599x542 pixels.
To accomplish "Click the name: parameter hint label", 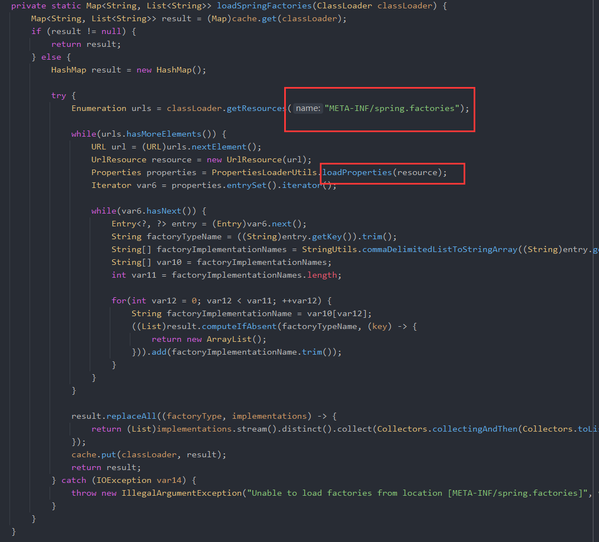I will pos(308,108).
